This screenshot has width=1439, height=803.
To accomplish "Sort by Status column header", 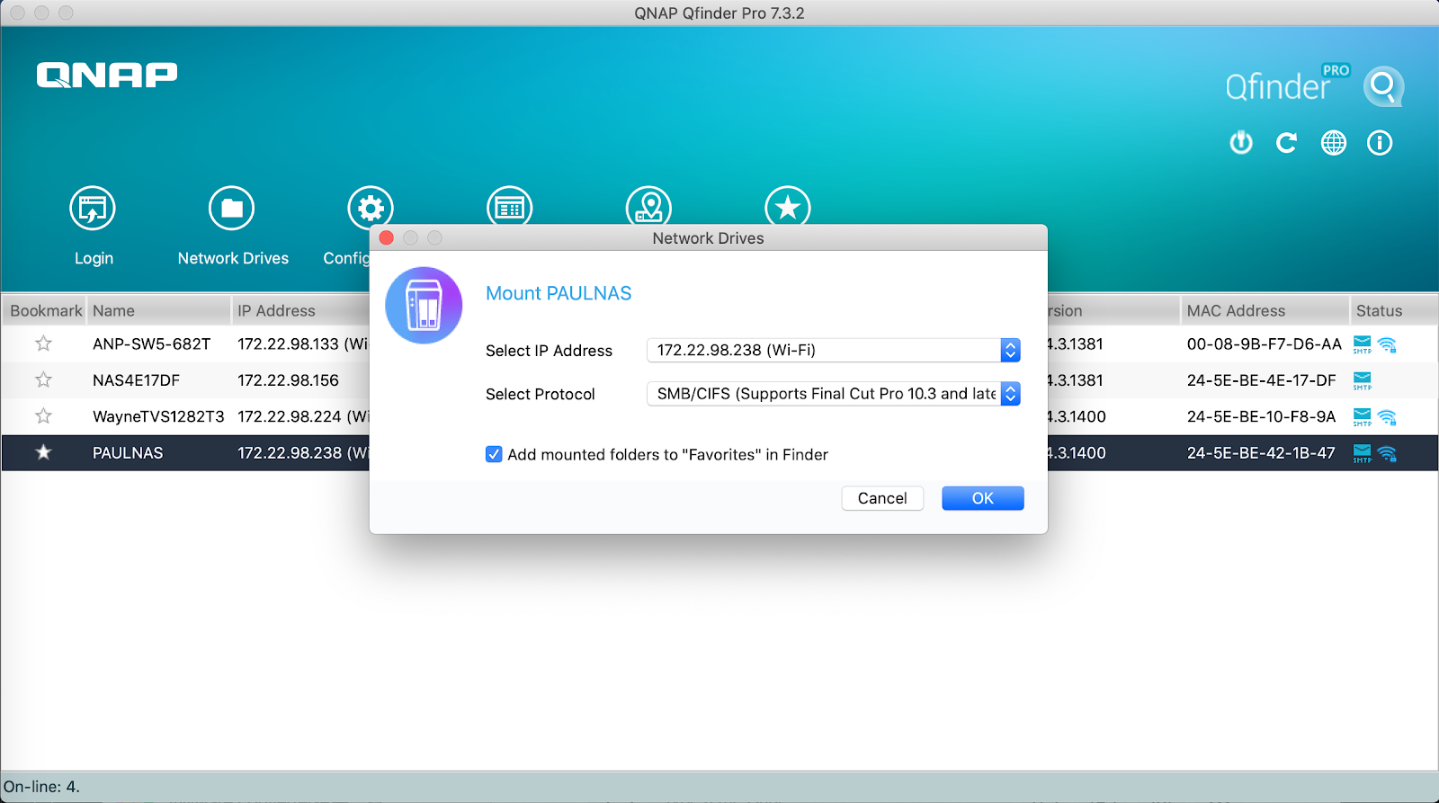I will [1394, 310].
